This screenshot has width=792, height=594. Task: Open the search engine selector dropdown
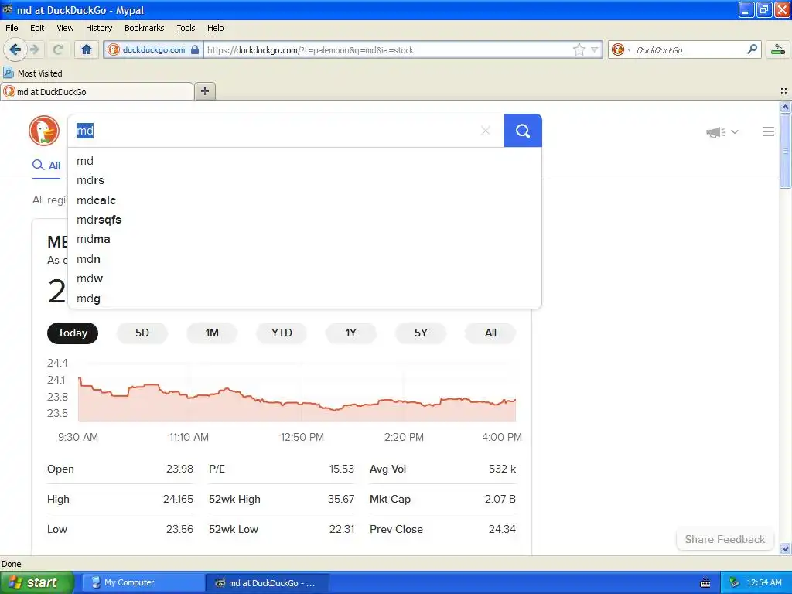pos(621,49)
